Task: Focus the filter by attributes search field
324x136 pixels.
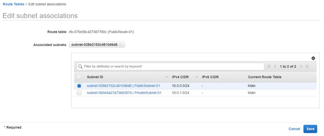Action: pyautogui.click(x=173, y=67)
